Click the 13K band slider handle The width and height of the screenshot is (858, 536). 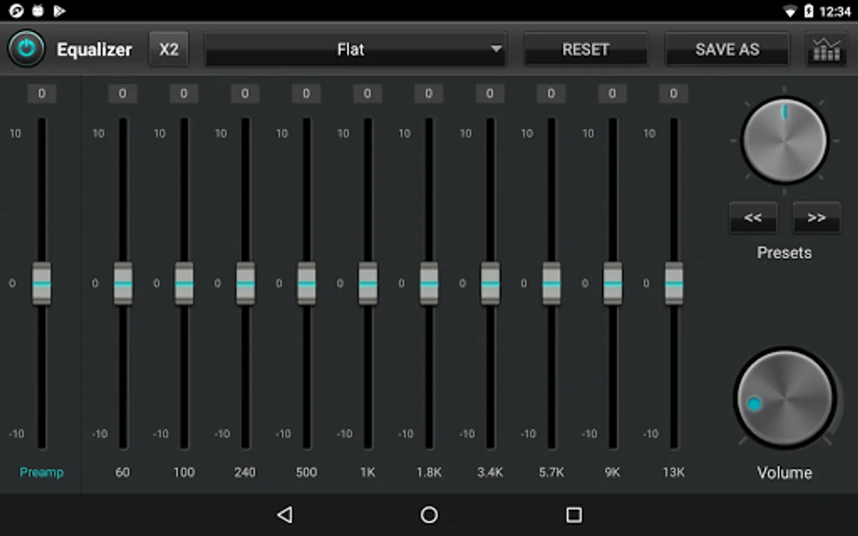pyautogui.click(x=674, y=283)
